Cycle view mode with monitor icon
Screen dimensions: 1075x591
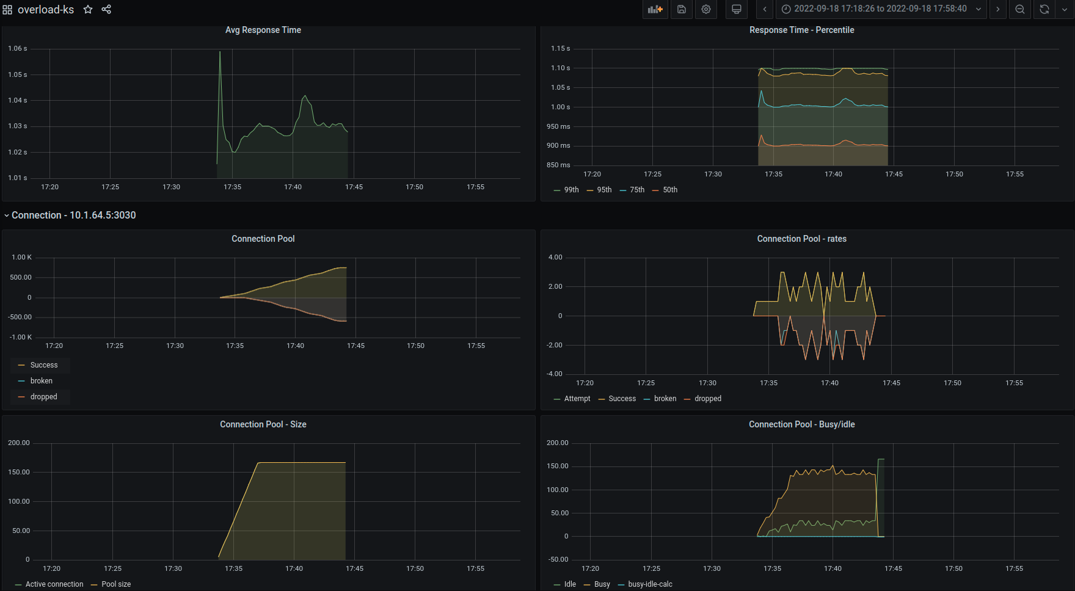point(737,9)
